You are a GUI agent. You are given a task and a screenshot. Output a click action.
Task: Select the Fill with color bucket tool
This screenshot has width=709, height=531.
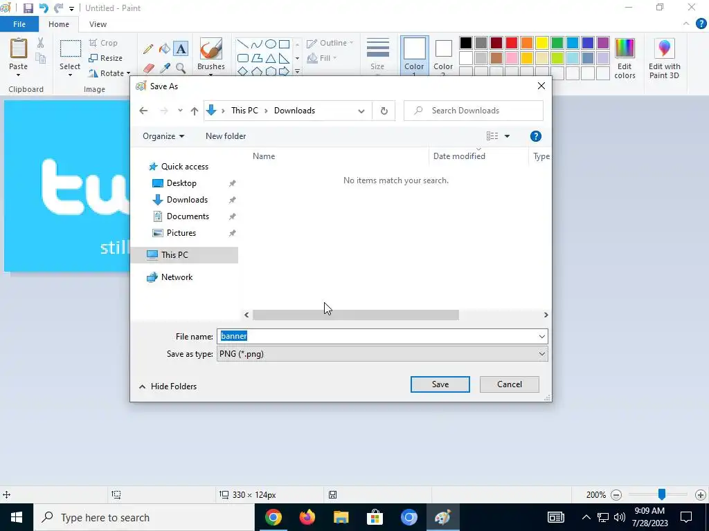click(165, 49)
